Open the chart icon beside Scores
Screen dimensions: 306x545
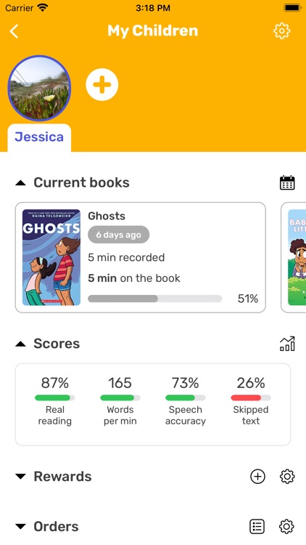287,344
